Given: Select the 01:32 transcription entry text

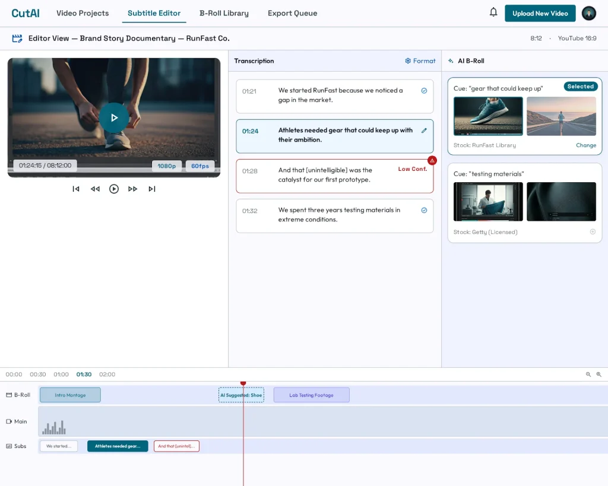Looking at the screenshot, I should pyautogui.click(x=339, y=215).
